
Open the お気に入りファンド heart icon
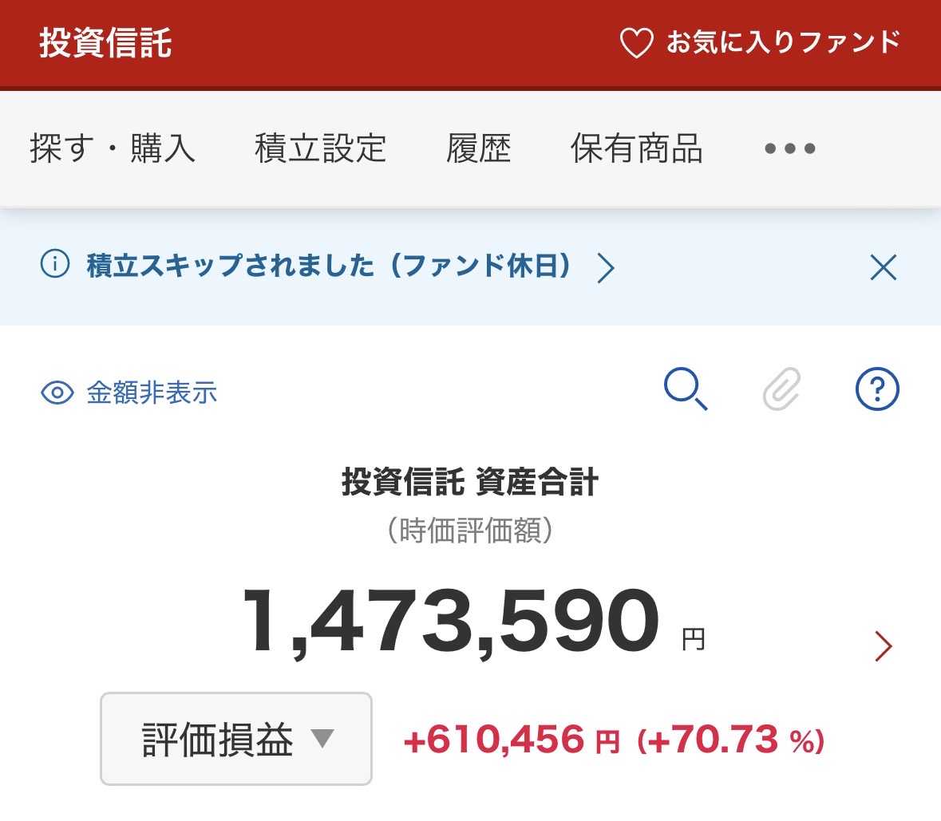[x=636, y=43]
